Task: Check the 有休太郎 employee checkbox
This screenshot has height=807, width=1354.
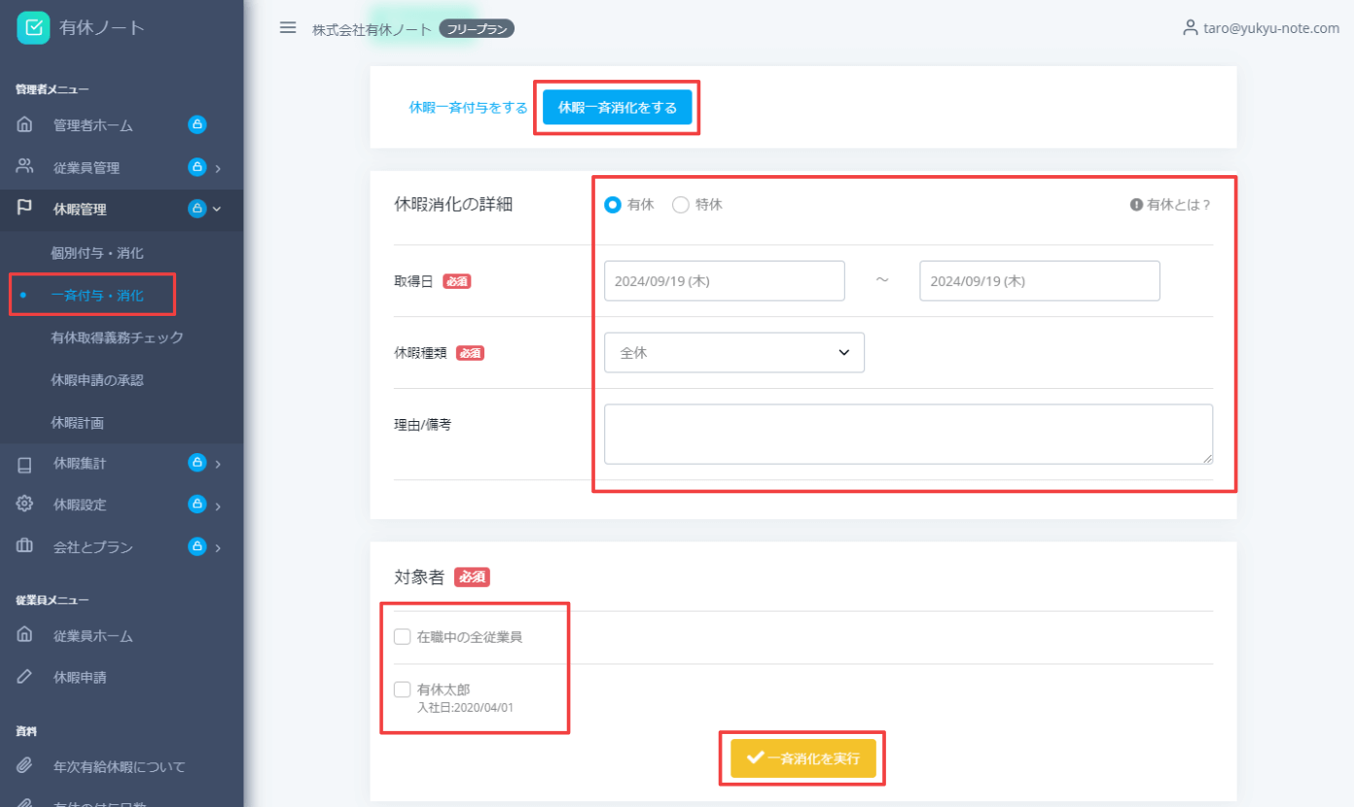Action: 402,689
